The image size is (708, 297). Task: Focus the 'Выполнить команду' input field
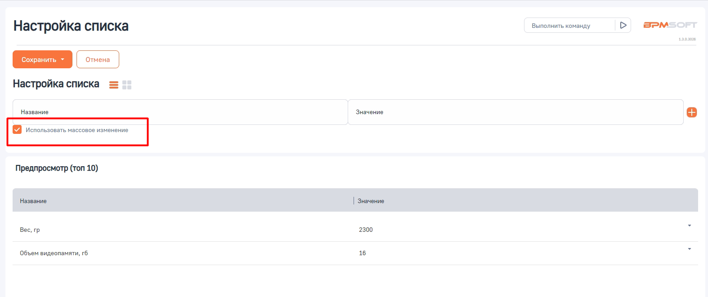[x=569, y=26]
